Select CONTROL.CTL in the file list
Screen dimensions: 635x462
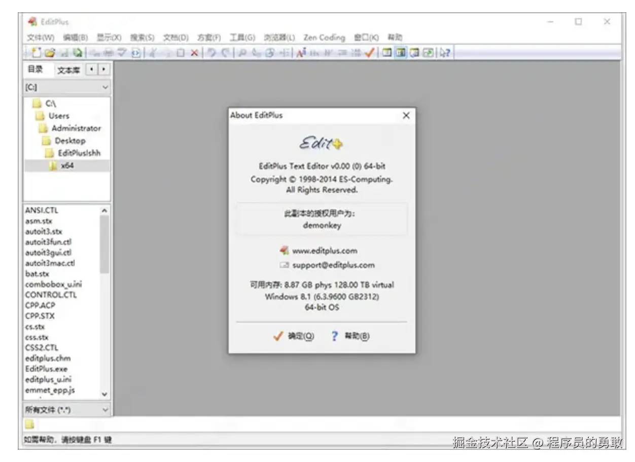(x=51, y=294)
